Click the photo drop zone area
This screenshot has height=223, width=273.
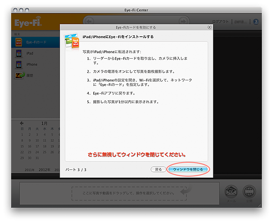tap(129, 193)
